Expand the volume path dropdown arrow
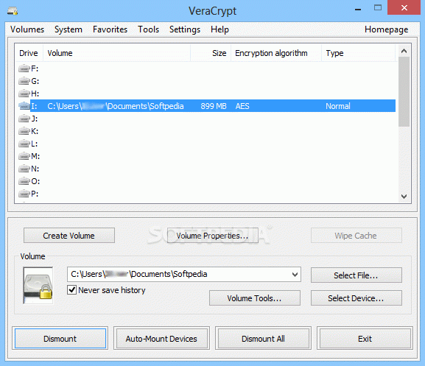The width and height of the screenshot is (425, 366). point(295,275)
